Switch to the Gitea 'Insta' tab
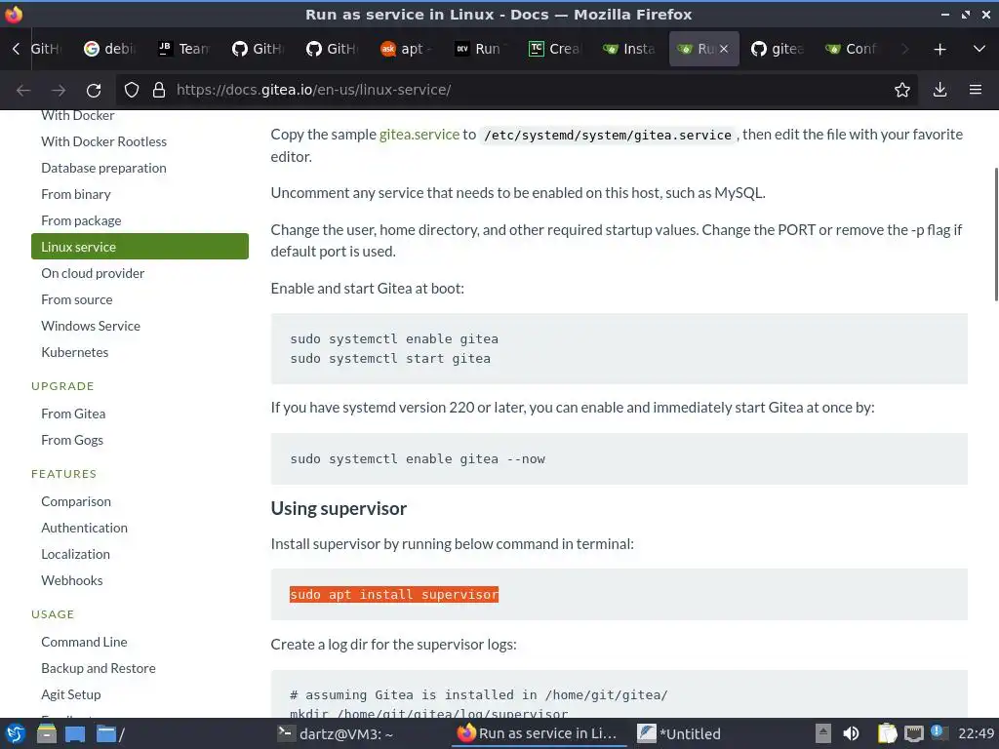The width and height of the screenshot is (999, 749). pos(629,49)
